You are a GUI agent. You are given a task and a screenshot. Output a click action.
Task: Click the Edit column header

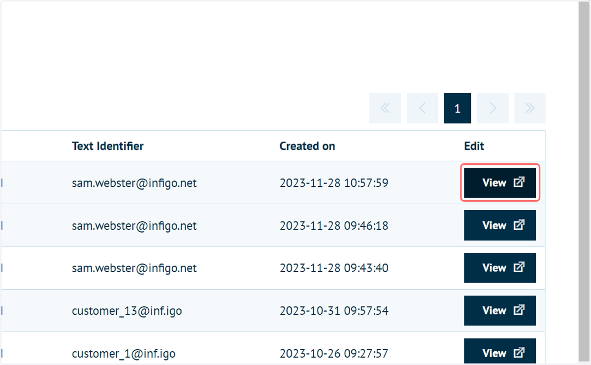coord(474,146)
